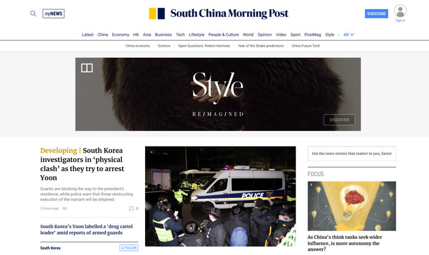Follow the South Korea topic

pyautogui.click(x=129, y=248)
